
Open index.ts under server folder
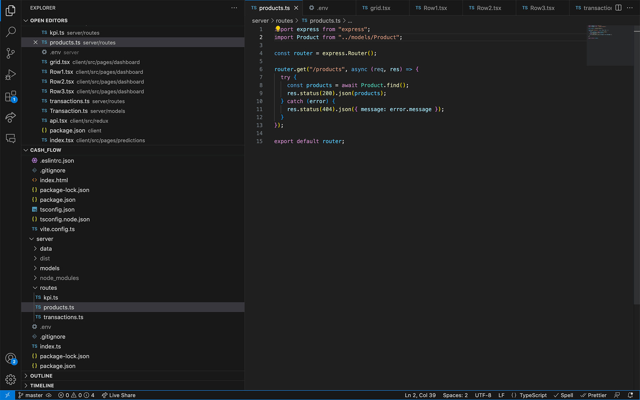pos(133,346)
